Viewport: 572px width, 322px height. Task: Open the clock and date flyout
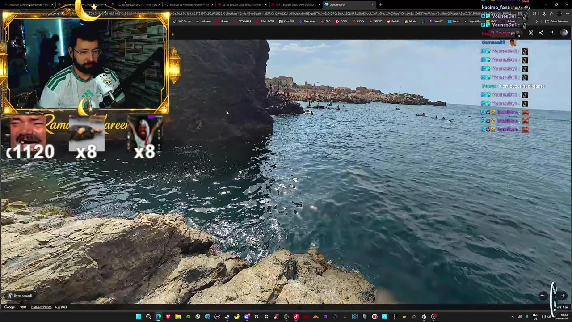[562, 317]
